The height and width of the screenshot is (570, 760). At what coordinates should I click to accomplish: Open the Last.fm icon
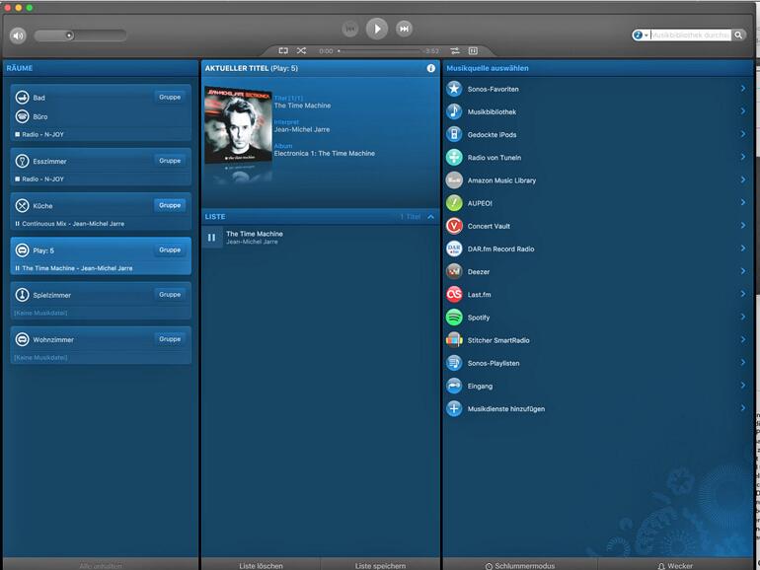tap(454, 294)
